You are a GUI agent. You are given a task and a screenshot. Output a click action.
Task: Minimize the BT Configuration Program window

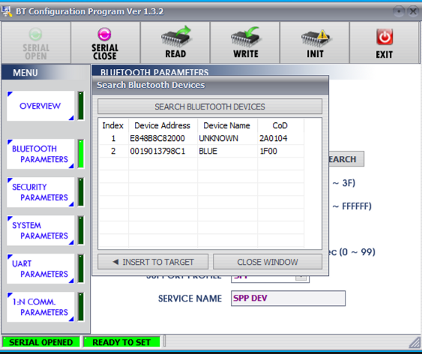click(399, 11)
